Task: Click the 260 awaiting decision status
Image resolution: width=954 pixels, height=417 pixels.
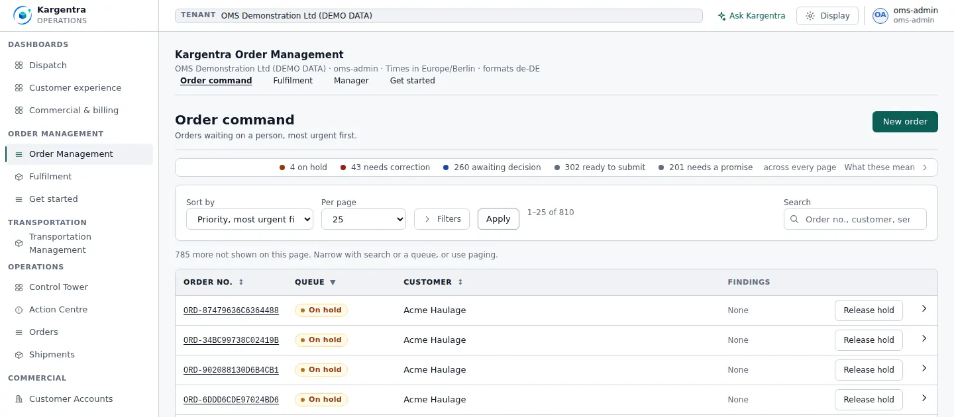Action: (x=492, y=167)
